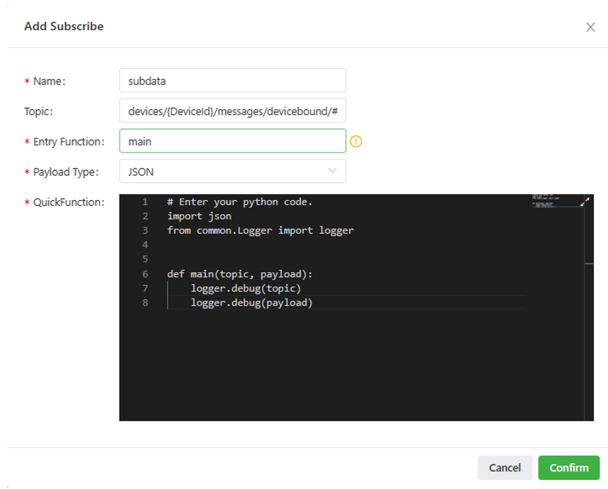This screenshot has height=489, width=608.
Task: Click the import json line
Action: pos(199,216)
